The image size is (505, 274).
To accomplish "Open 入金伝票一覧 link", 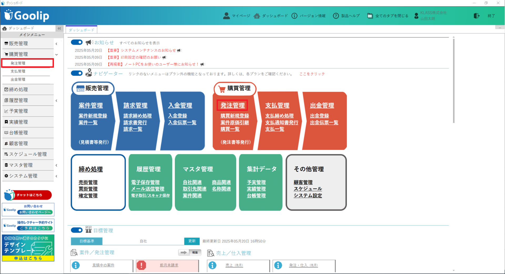I will [182, 122].
